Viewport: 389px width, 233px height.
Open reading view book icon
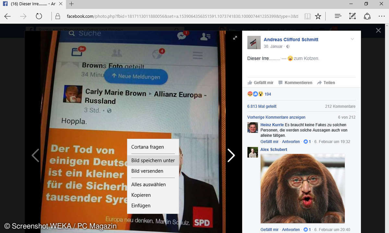(x=307, y=16)
